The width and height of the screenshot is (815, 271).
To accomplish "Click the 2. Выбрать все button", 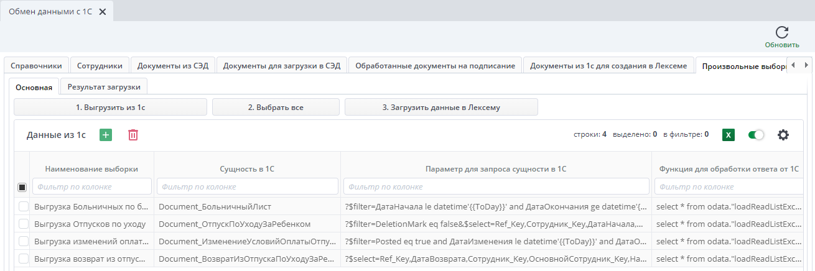I will (x=276, y=108).
